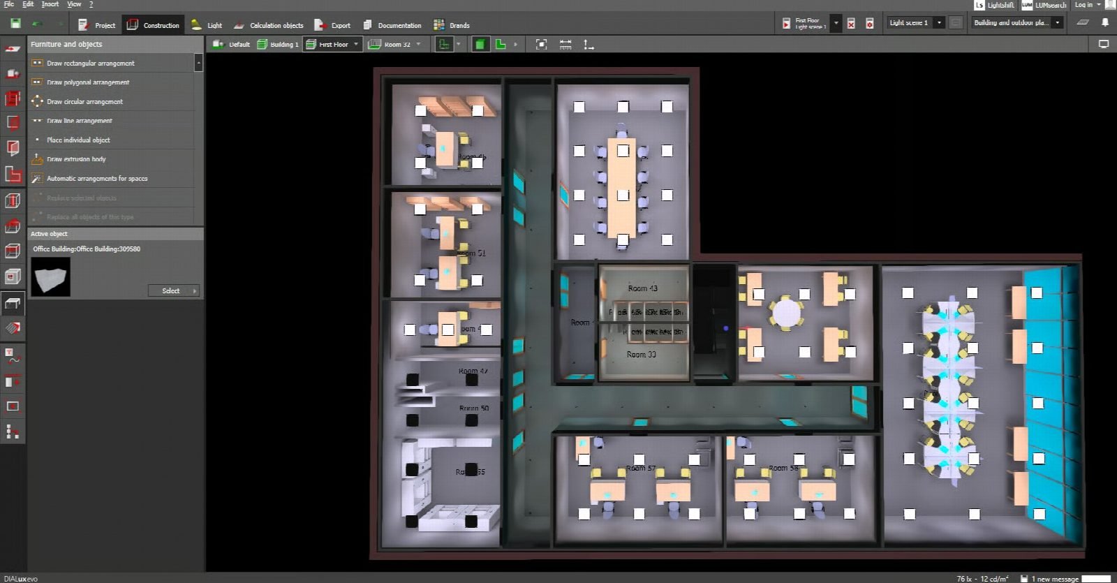Open the Documentation tab

coord(392,25)
